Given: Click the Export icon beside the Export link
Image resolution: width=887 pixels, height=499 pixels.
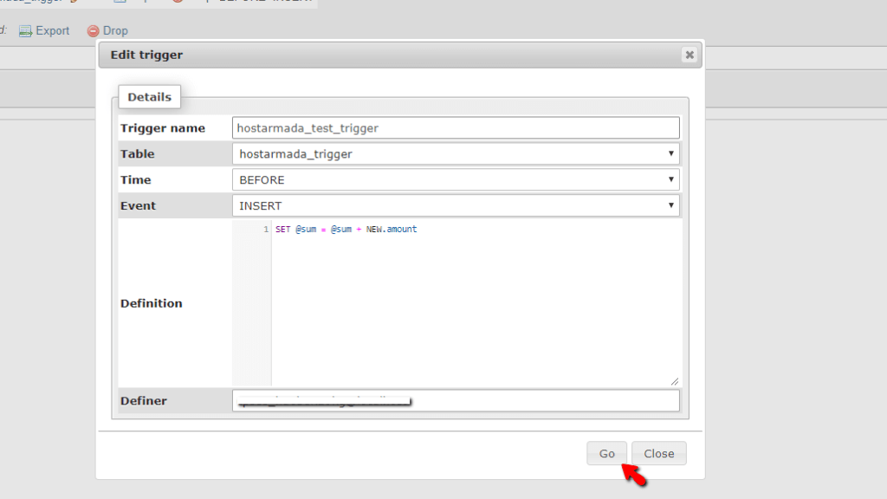Looking at the screenshot, I should pos(25,30).
